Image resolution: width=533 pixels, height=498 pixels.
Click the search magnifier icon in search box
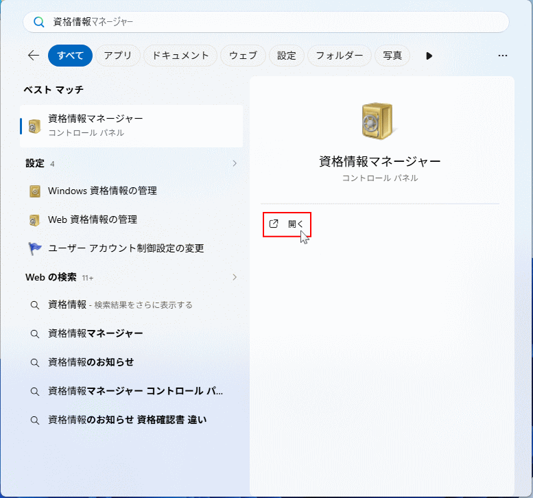tap(38, 22)
